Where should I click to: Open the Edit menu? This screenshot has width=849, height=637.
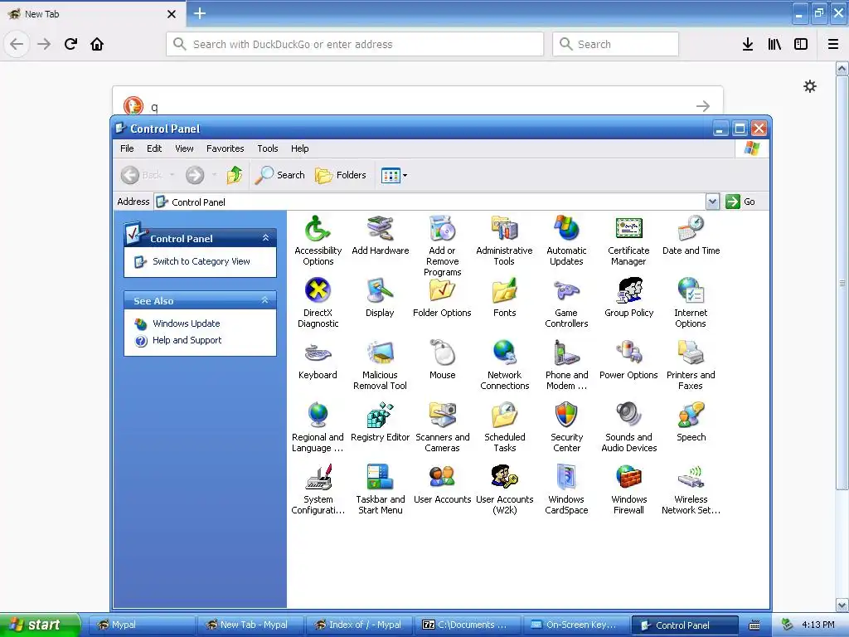pos(154,148)
